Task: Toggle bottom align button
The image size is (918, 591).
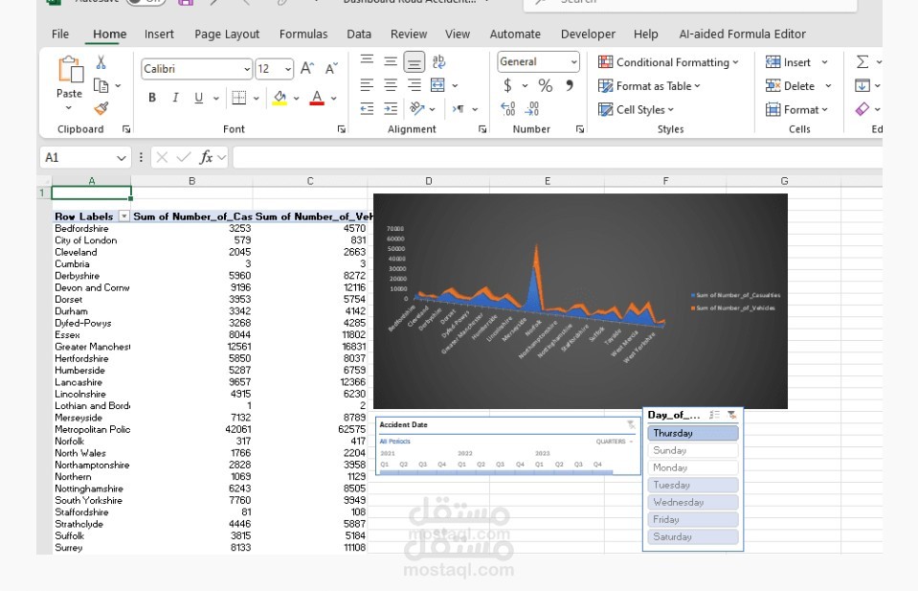Action: pos(414,61)
